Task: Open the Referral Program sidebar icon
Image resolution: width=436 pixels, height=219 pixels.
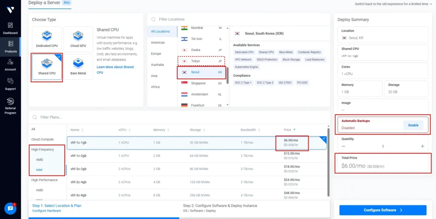Action: coord(10,101)
